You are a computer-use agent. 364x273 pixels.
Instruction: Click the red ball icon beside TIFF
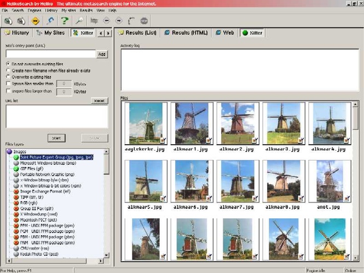(16, 197)
